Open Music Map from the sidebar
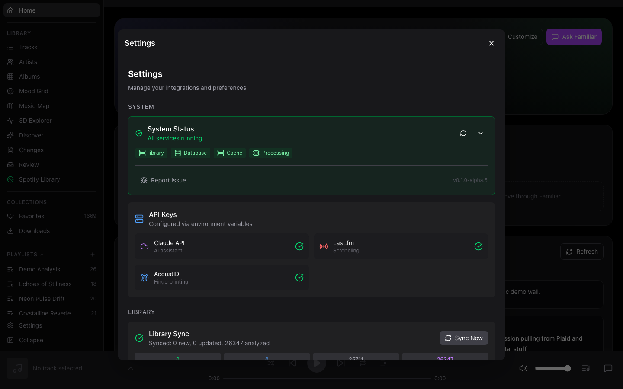Viewport: 623px width, 389px height. 34,106
